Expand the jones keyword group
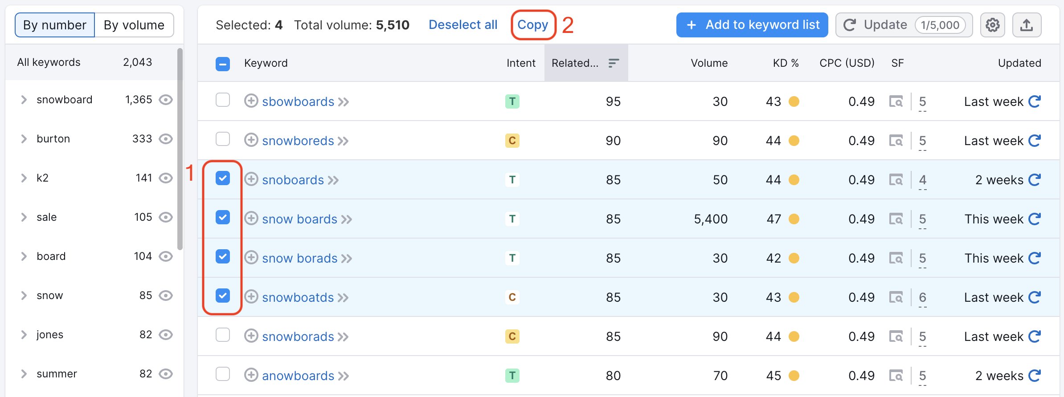 click(x=24, y=335)
